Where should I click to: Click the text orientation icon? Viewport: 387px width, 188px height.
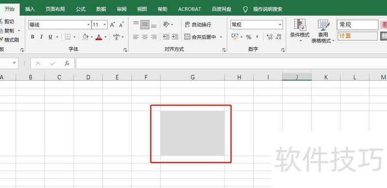pyautogui.click(x=166, y=25)
